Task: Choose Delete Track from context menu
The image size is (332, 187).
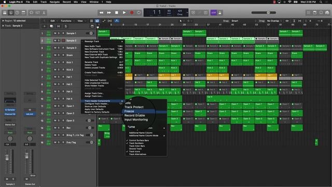Action: [103, 65]
